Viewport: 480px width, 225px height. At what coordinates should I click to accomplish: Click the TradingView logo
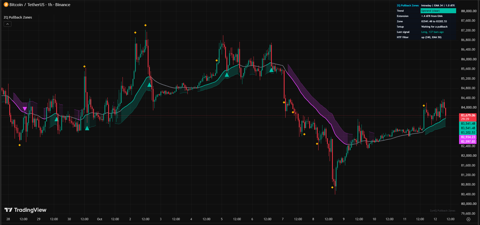click(x=25, y=210)
